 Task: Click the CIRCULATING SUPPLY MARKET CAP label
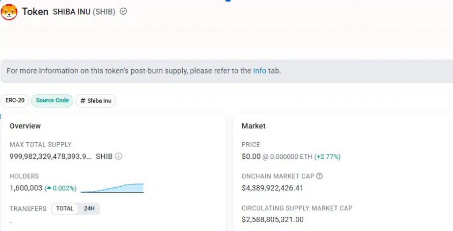[x=297, y=208]
